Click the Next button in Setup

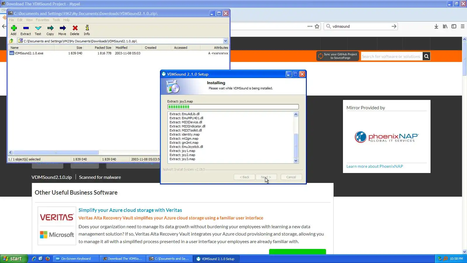point(266,177)
